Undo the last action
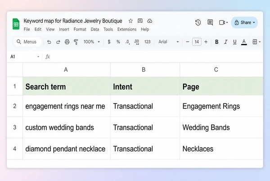This screenshot has width=270, height=181. 49,42
